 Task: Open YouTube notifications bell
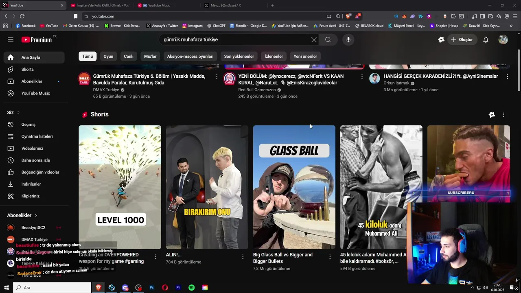[x=486, y=39]
